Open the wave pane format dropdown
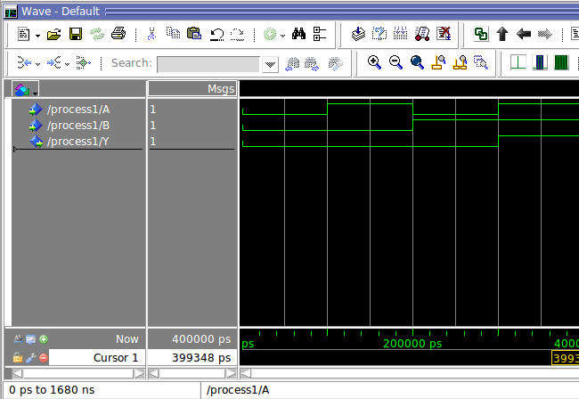 point(26,89)
